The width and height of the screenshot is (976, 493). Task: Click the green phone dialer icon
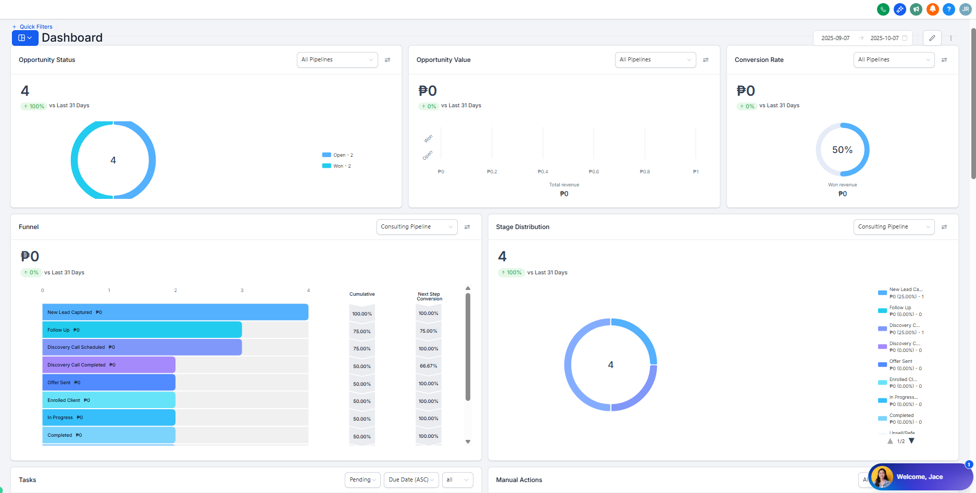[x=883, y=9]
